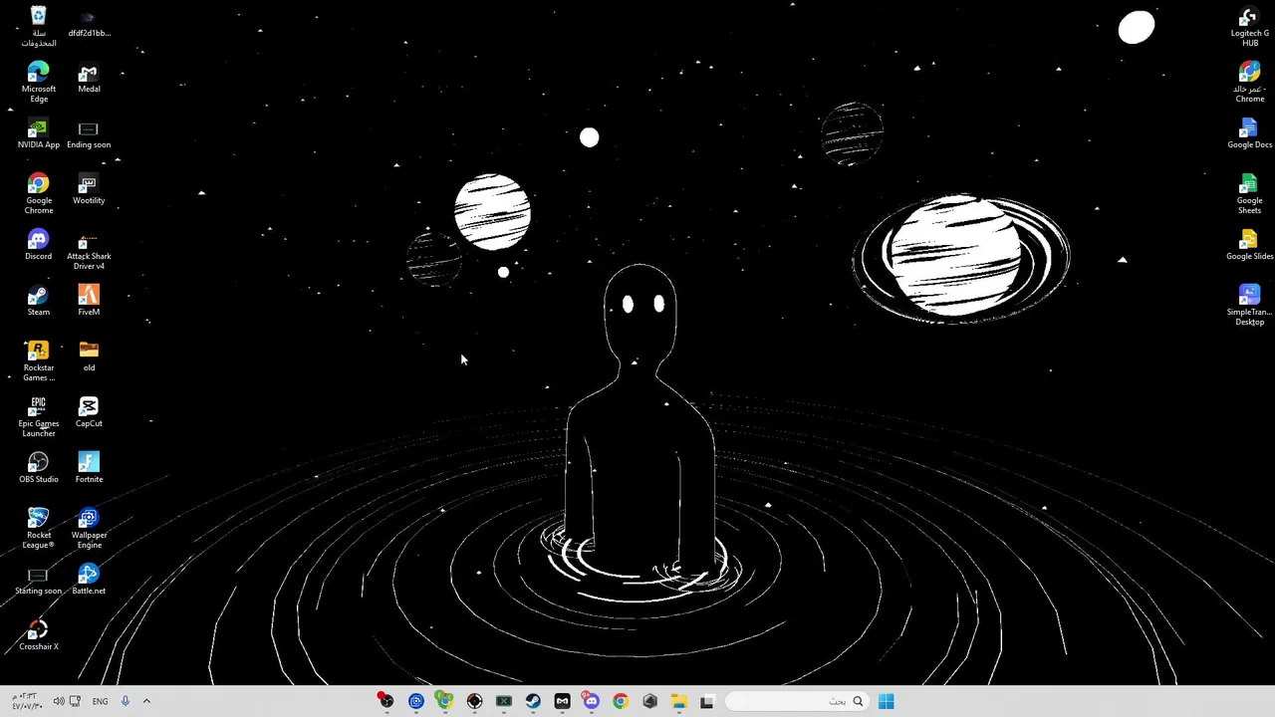Viewport: 1275px width, 717px height.
Task: Open Wallpaper Engine desktop shortcut
Action: [x=89, y=528]
